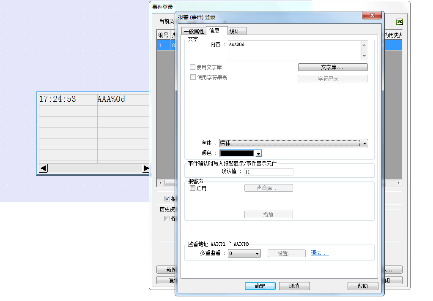Click right scroll arrow of event list

pyautogui.click(x=398, y=183)
